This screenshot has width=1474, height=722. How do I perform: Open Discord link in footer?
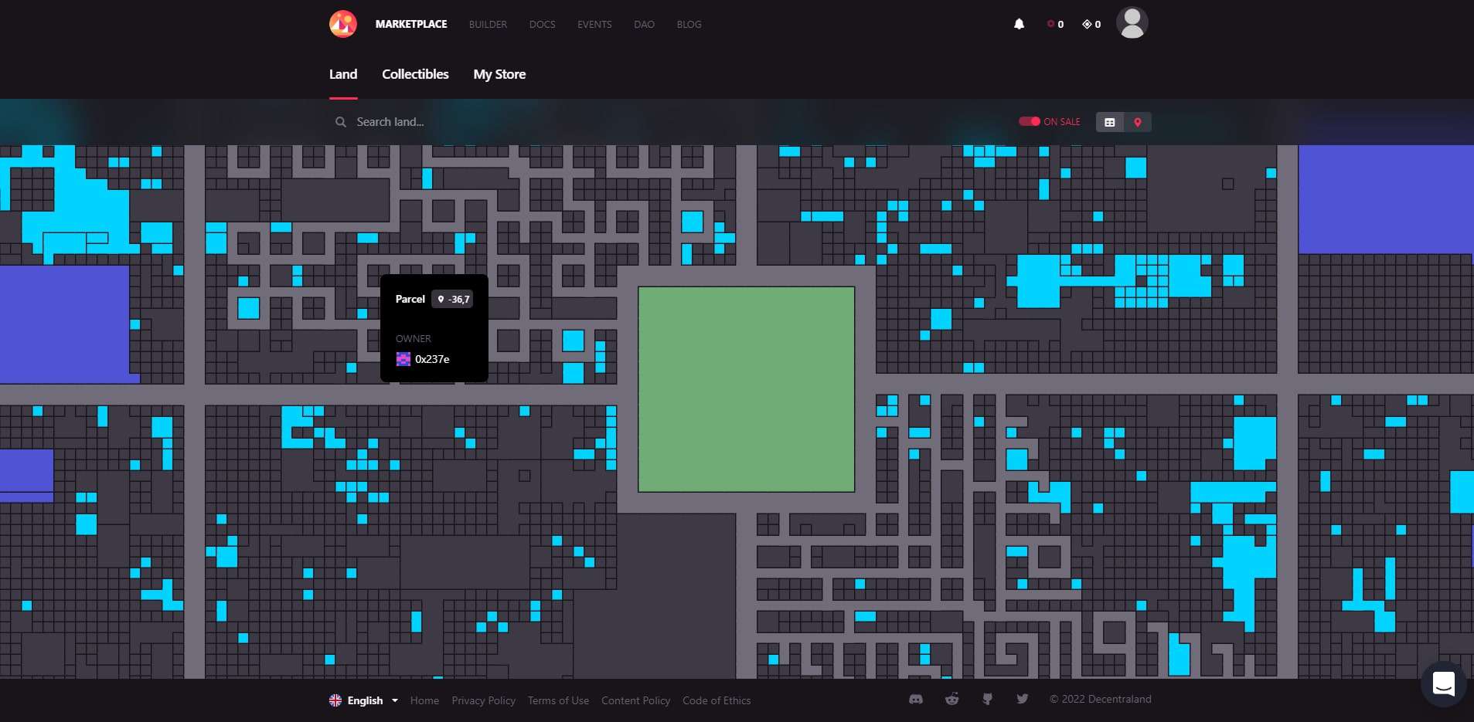point(916,700)
